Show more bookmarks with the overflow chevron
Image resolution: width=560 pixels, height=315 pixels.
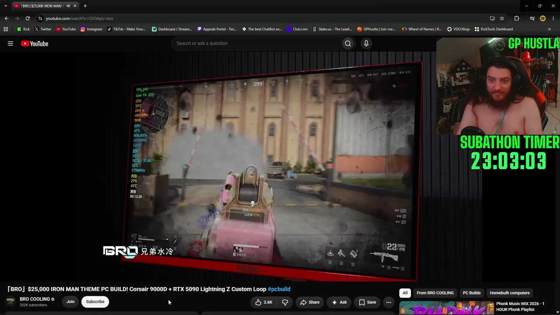549,29
